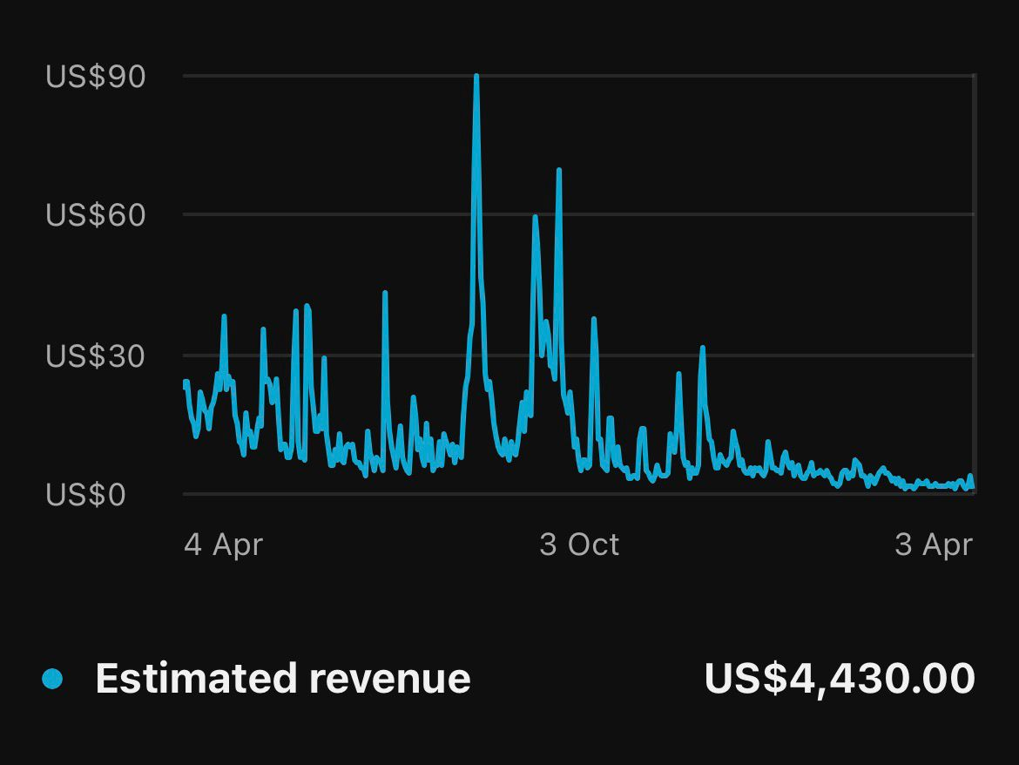1019x765 pixels.
Task: Click the first early peak near US$38
Action: click(224, 317)
